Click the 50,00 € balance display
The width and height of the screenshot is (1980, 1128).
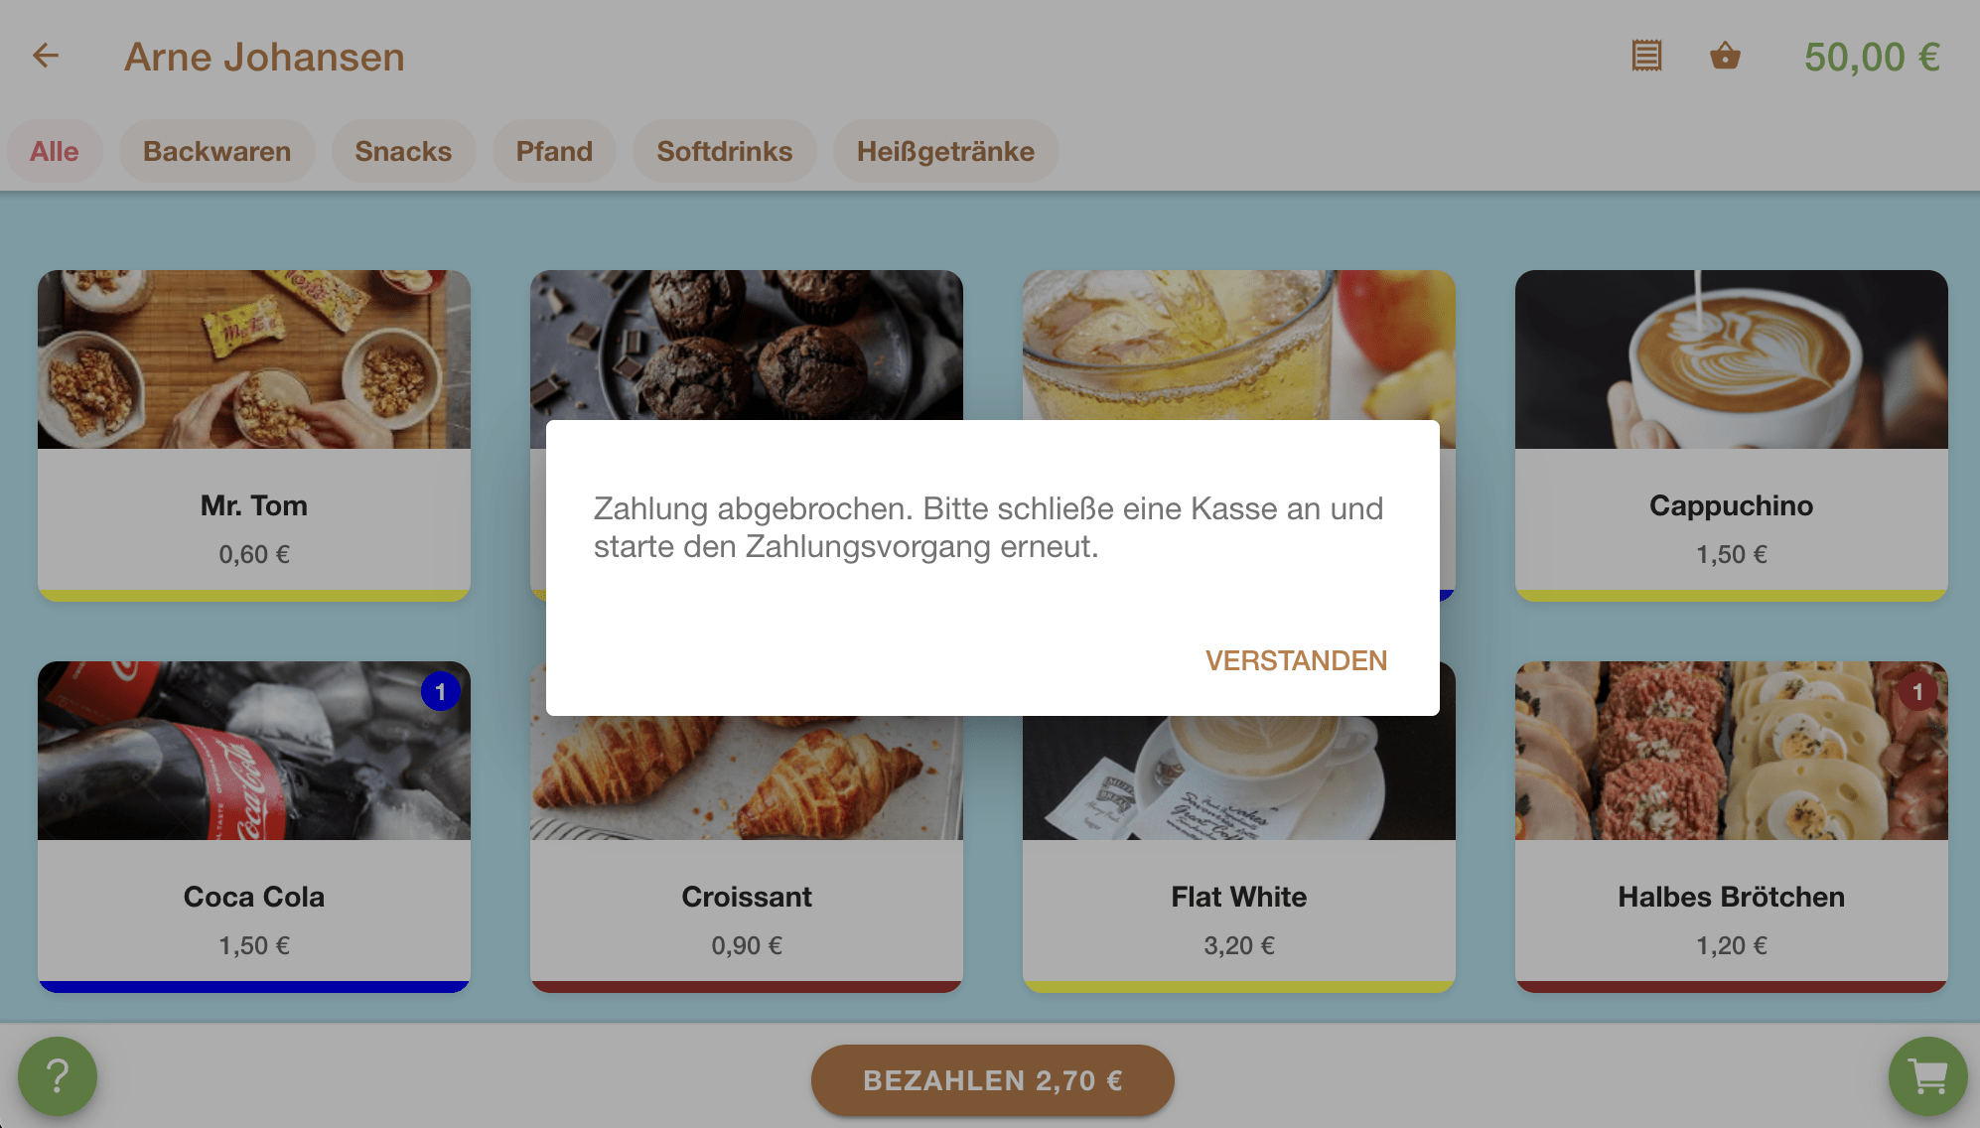coord(1872,57)
